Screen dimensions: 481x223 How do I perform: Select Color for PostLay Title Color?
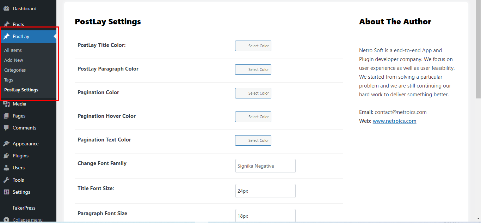(x=253, y=46)
